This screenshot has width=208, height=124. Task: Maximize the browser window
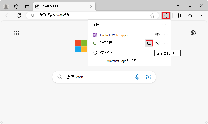pyautogui.click(x=190, y=5)
